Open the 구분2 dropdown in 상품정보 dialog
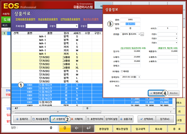The width and height of the screenshot is (187, 134). point(177,38)
